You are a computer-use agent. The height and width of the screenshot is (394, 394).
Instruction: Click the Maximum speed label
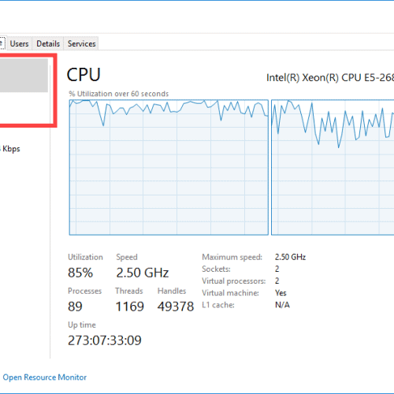point(232,257)
